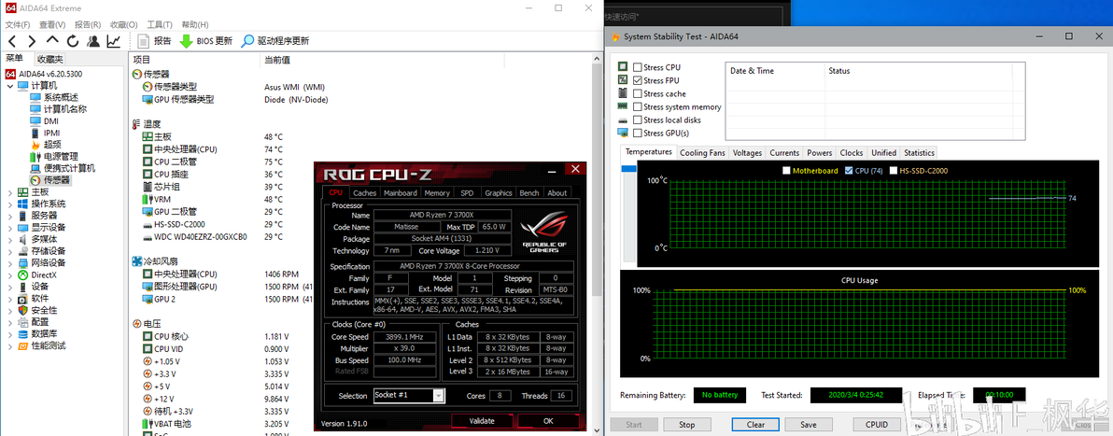
Task: Expand the 显示设备 tree node
Action: point(10,228)
